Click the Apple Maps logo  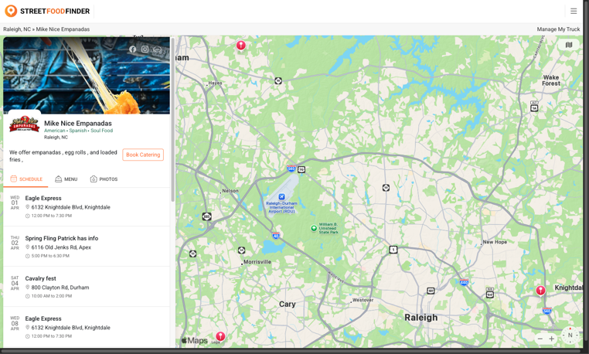195,340
